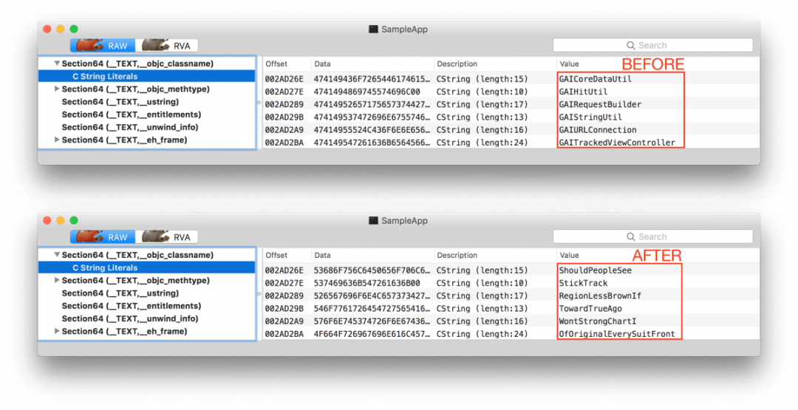This screenshot has height=410, width=798.
Task: Click the magnifier icon in the bottom window's search
Action: pyautogui.click(x=630, y=236)
